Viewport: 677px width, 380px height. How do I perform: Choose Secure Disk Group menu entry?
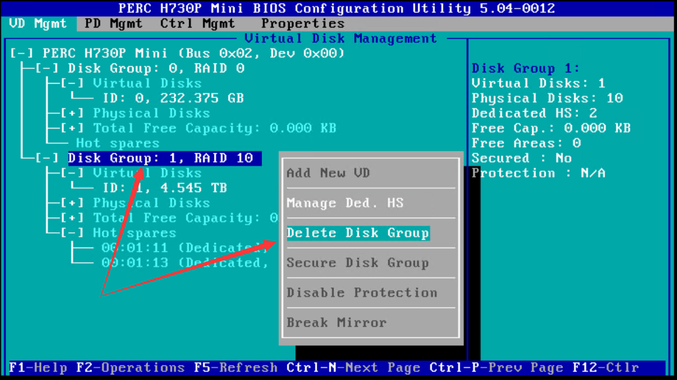tap(358, 263)
